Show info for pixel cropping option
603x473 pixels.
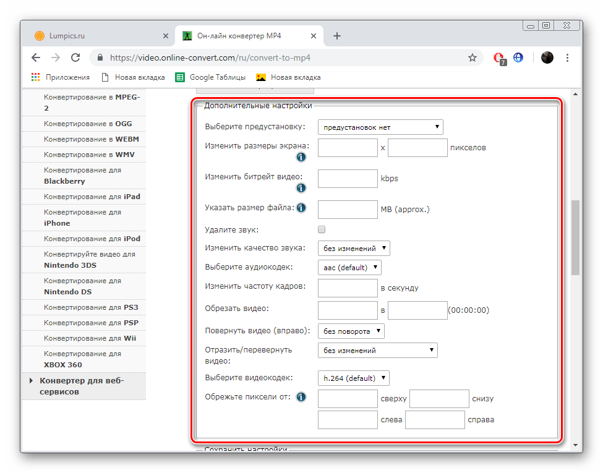(301, 397)
